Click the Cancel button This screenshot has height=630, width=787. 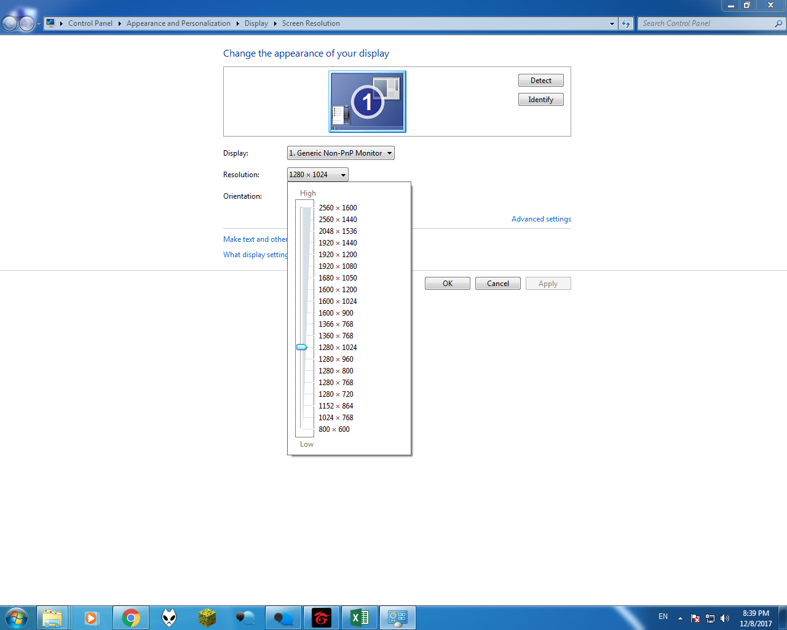pos(498,284)
